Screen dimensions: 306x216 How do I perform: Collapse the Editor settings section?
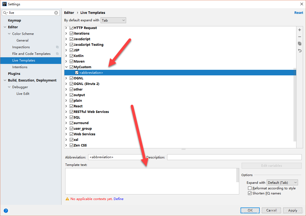(5, 27)
